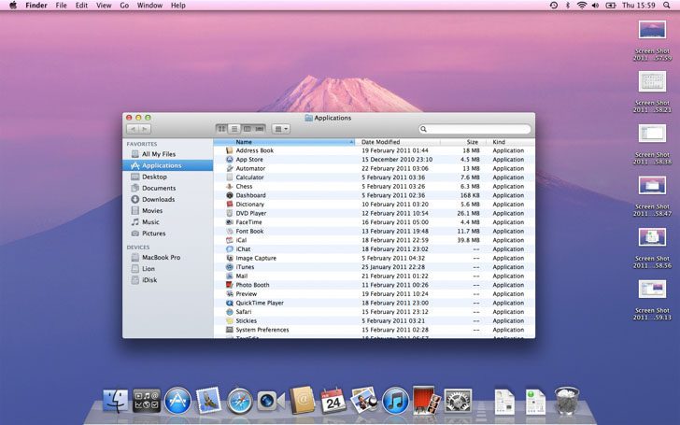Image resolution: width=680 pixels, height=425 pixels.
Task: Sort by the Name column header
Action: point(284,142)
